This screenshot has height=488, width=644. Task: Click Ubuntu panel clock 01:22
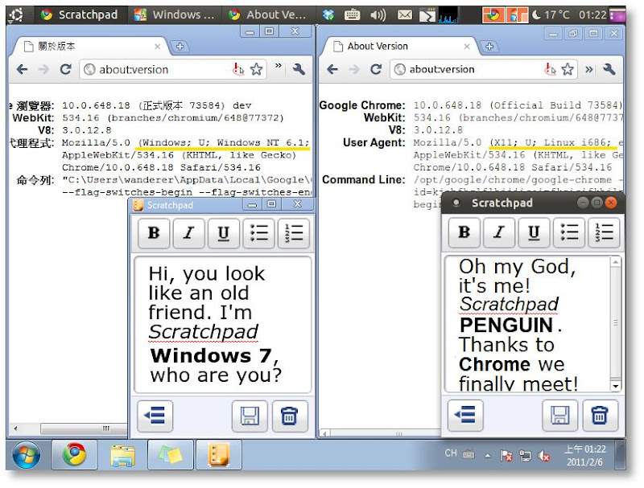592,15
